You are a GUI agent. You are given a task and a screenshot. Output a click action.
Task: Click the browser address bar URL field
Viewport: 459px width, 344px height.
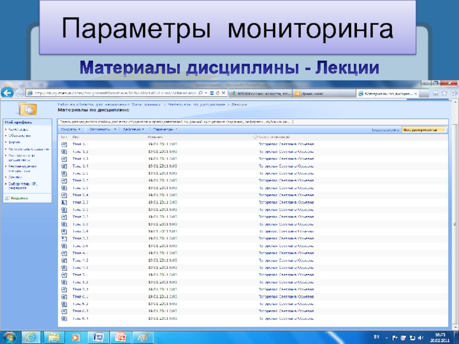[x=115, y=93]
